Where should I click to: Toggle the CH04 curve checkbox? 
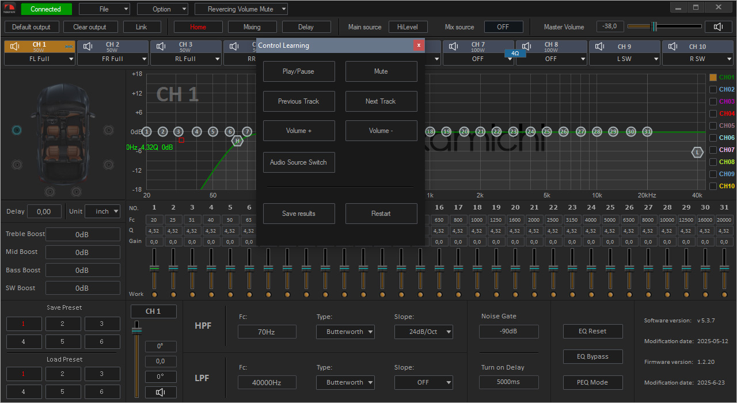pyautogui.click(x=713, y=113)
